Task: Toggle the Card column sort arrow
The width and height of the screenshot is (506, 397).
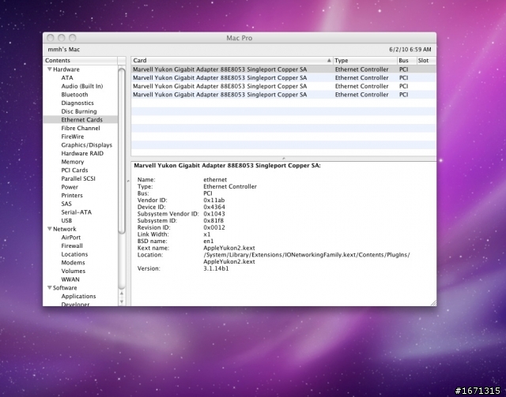Action: tap(329, 60)
